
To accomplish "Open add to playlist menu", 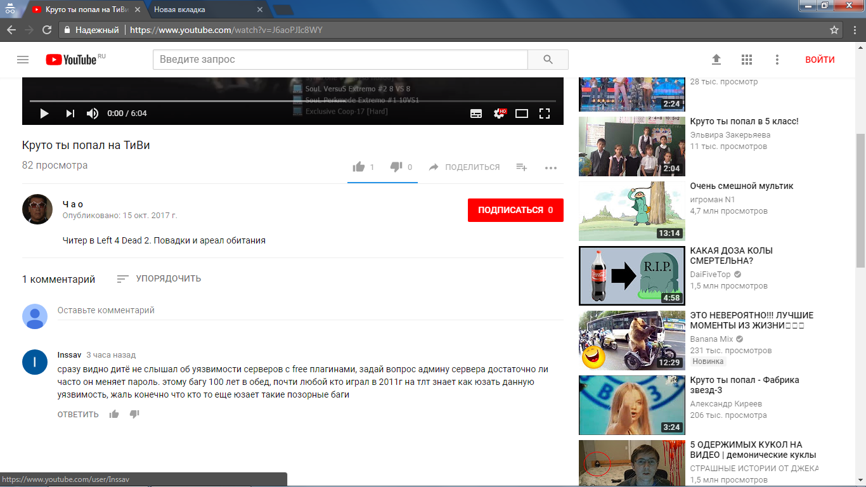I will tap(521, 167).
